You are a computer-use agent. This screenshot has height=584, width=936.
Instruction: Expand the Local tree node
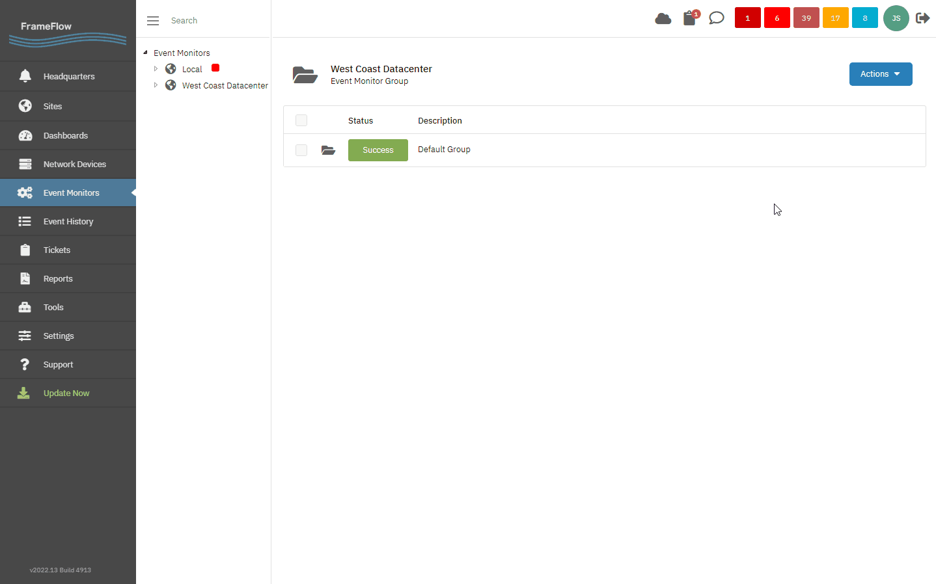pyautogui.click(x=156, y=69)
